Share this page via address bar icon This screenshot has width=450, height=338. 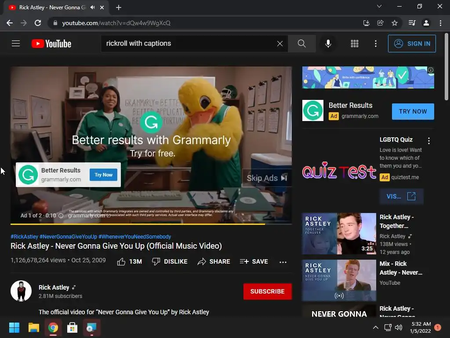pyautogui.click(x=380, y=23)
